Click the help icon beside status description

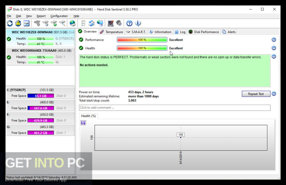point(274,56)
